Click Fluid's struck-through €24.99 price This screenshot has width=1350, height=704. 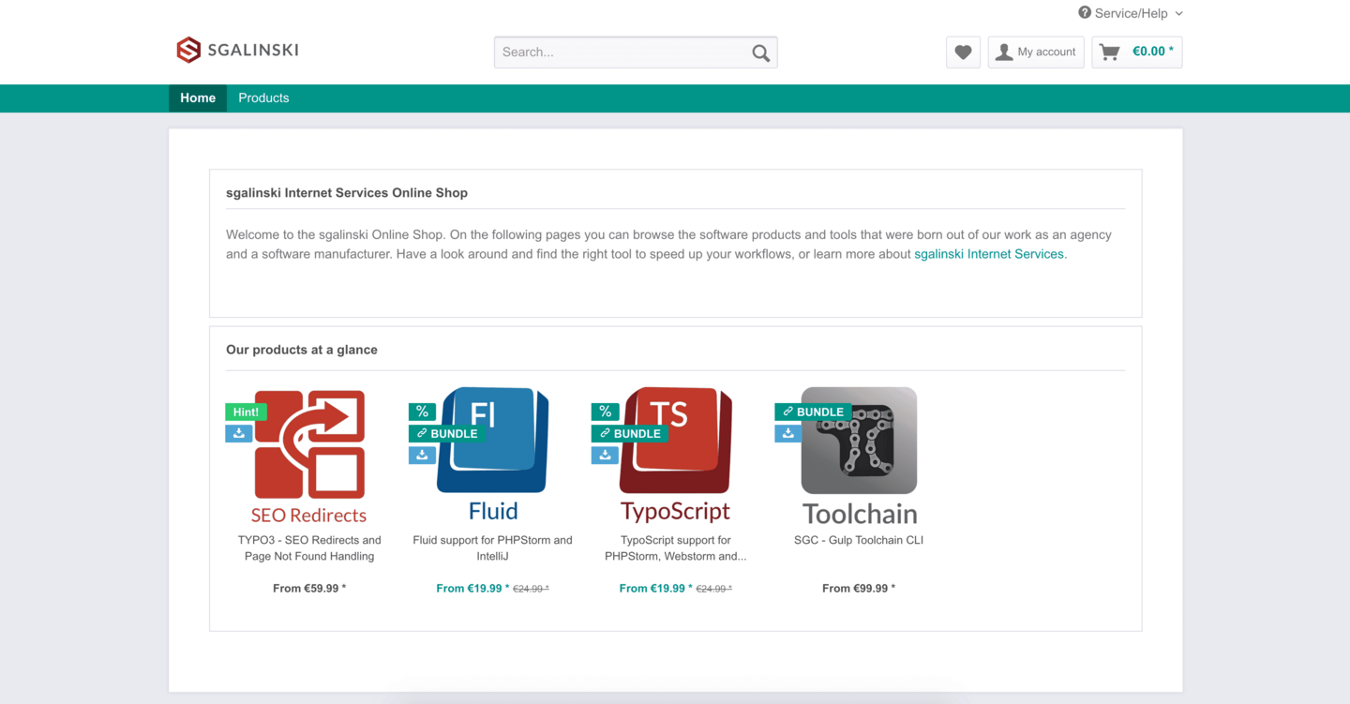point(531,589)
